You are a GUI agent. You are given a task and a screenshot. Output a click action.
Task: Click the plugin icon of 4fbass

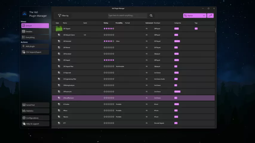(59, 110)
